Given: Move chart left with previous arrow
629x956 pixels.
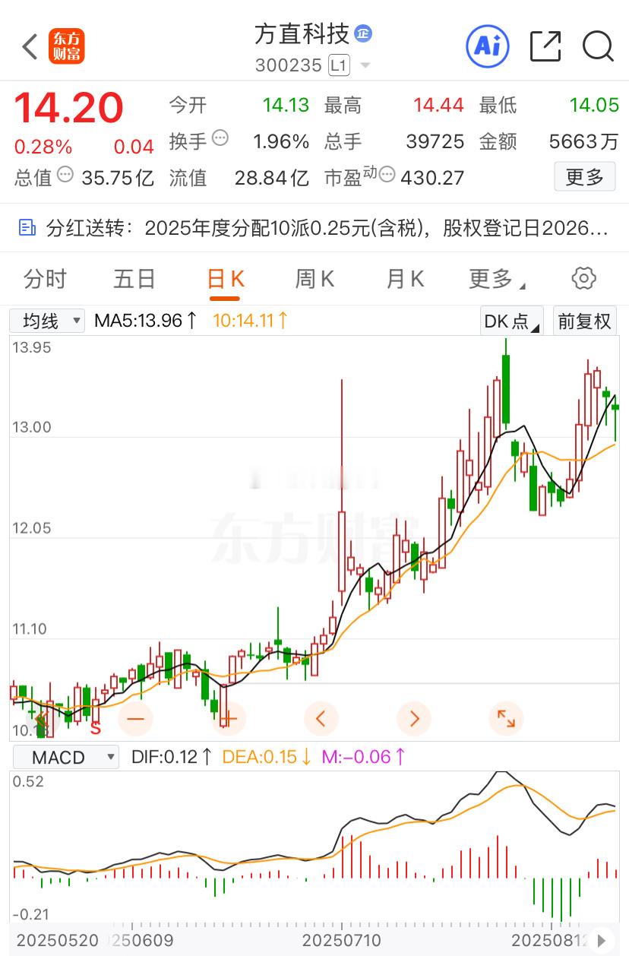Looking at the screenshot, I should tap(321, 718).
